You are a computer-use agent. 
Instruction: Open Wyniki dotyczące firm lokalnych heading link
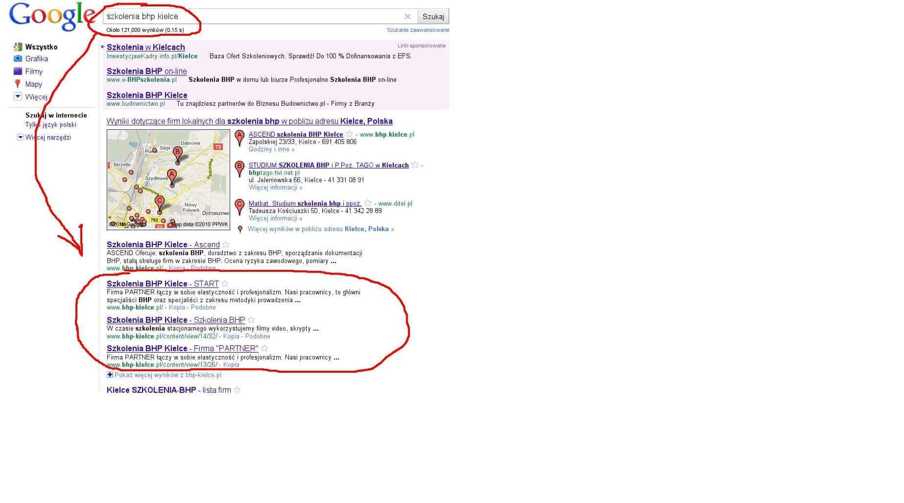(x=250, y=121)
